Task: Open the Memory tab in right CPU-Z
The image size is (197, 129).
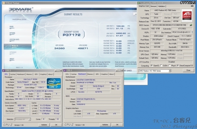Action: [90, 74]
